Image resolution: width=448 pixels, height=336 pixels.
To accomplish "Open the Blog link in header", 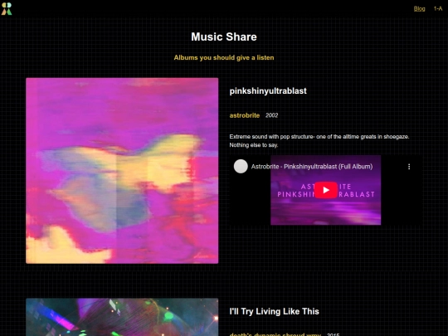I will (419, 8).
